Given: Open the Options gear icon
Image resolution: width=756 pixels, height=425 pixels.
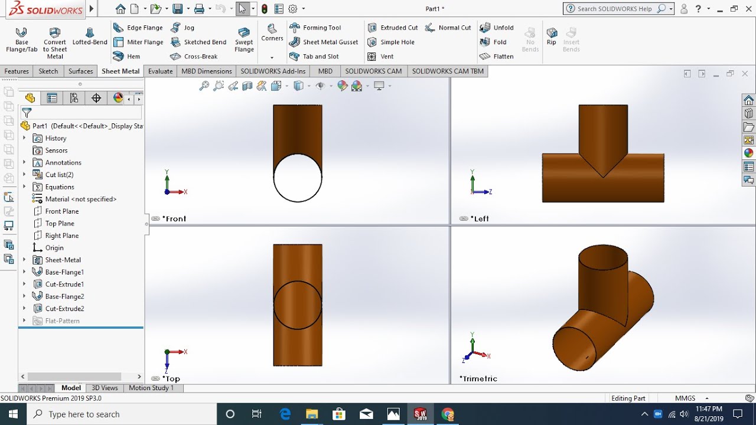Looking at the screenshot, I should point(293,9).
